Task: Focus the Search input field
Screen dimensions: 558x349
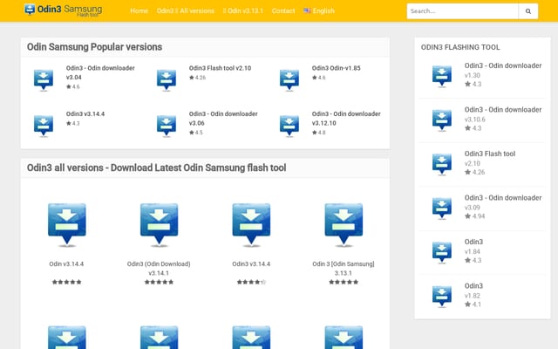Action: [x=462, y=11]
